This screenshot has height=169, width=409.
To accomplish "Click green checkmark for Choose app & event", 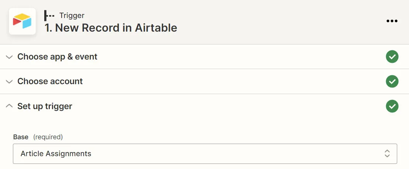I will [392, 57].
